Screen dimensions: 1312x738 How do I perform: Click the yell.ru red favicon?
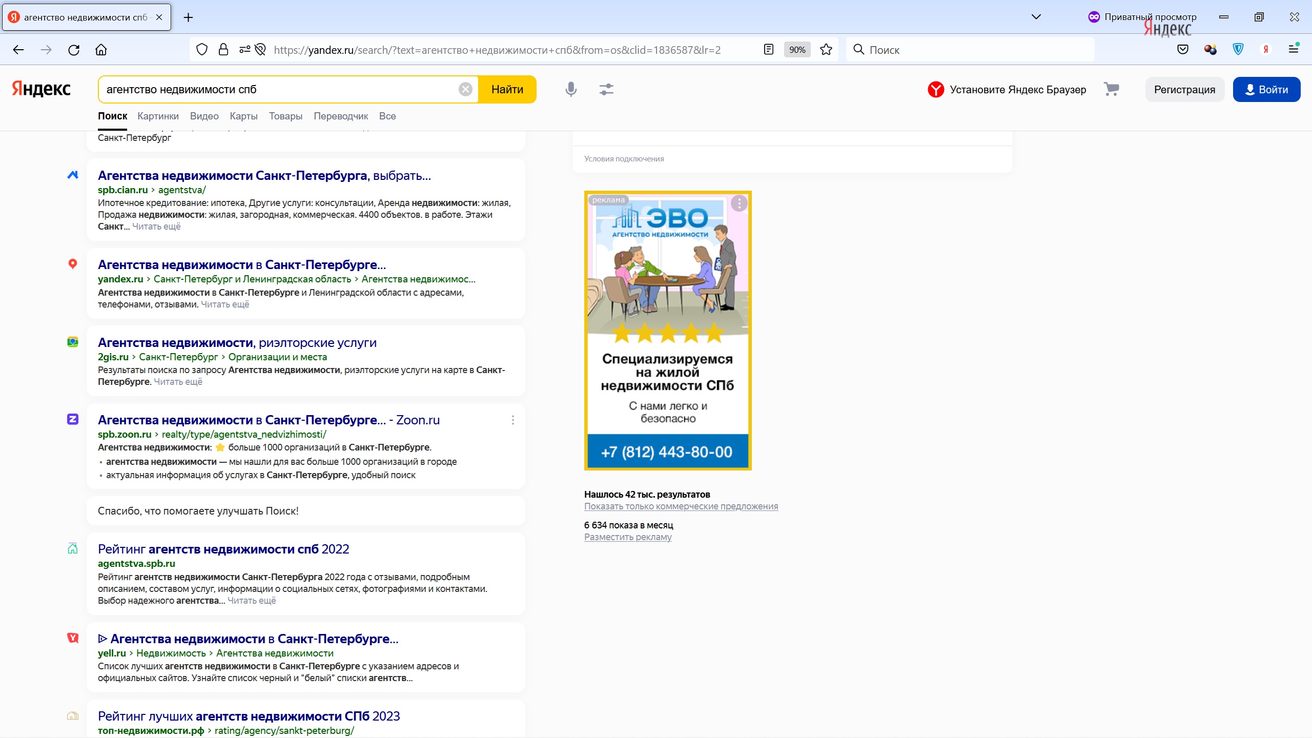click(x=73, y=638)
